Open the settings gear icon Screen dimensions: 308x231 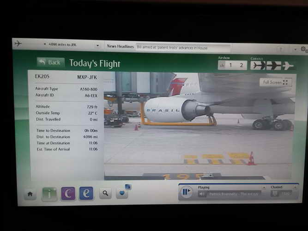click(x=303, y=49)
